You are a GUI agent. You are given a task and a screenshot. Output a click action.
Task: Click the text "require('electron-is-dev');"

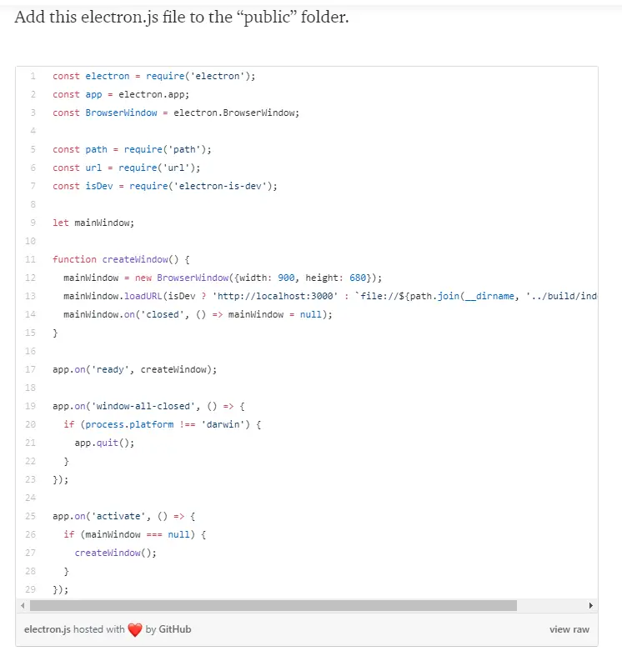[x=203, y=186]
